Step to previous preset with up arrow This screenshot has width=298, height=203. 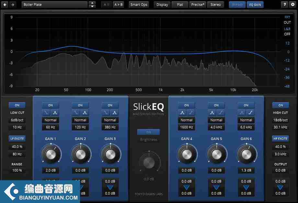click(92, 3)
